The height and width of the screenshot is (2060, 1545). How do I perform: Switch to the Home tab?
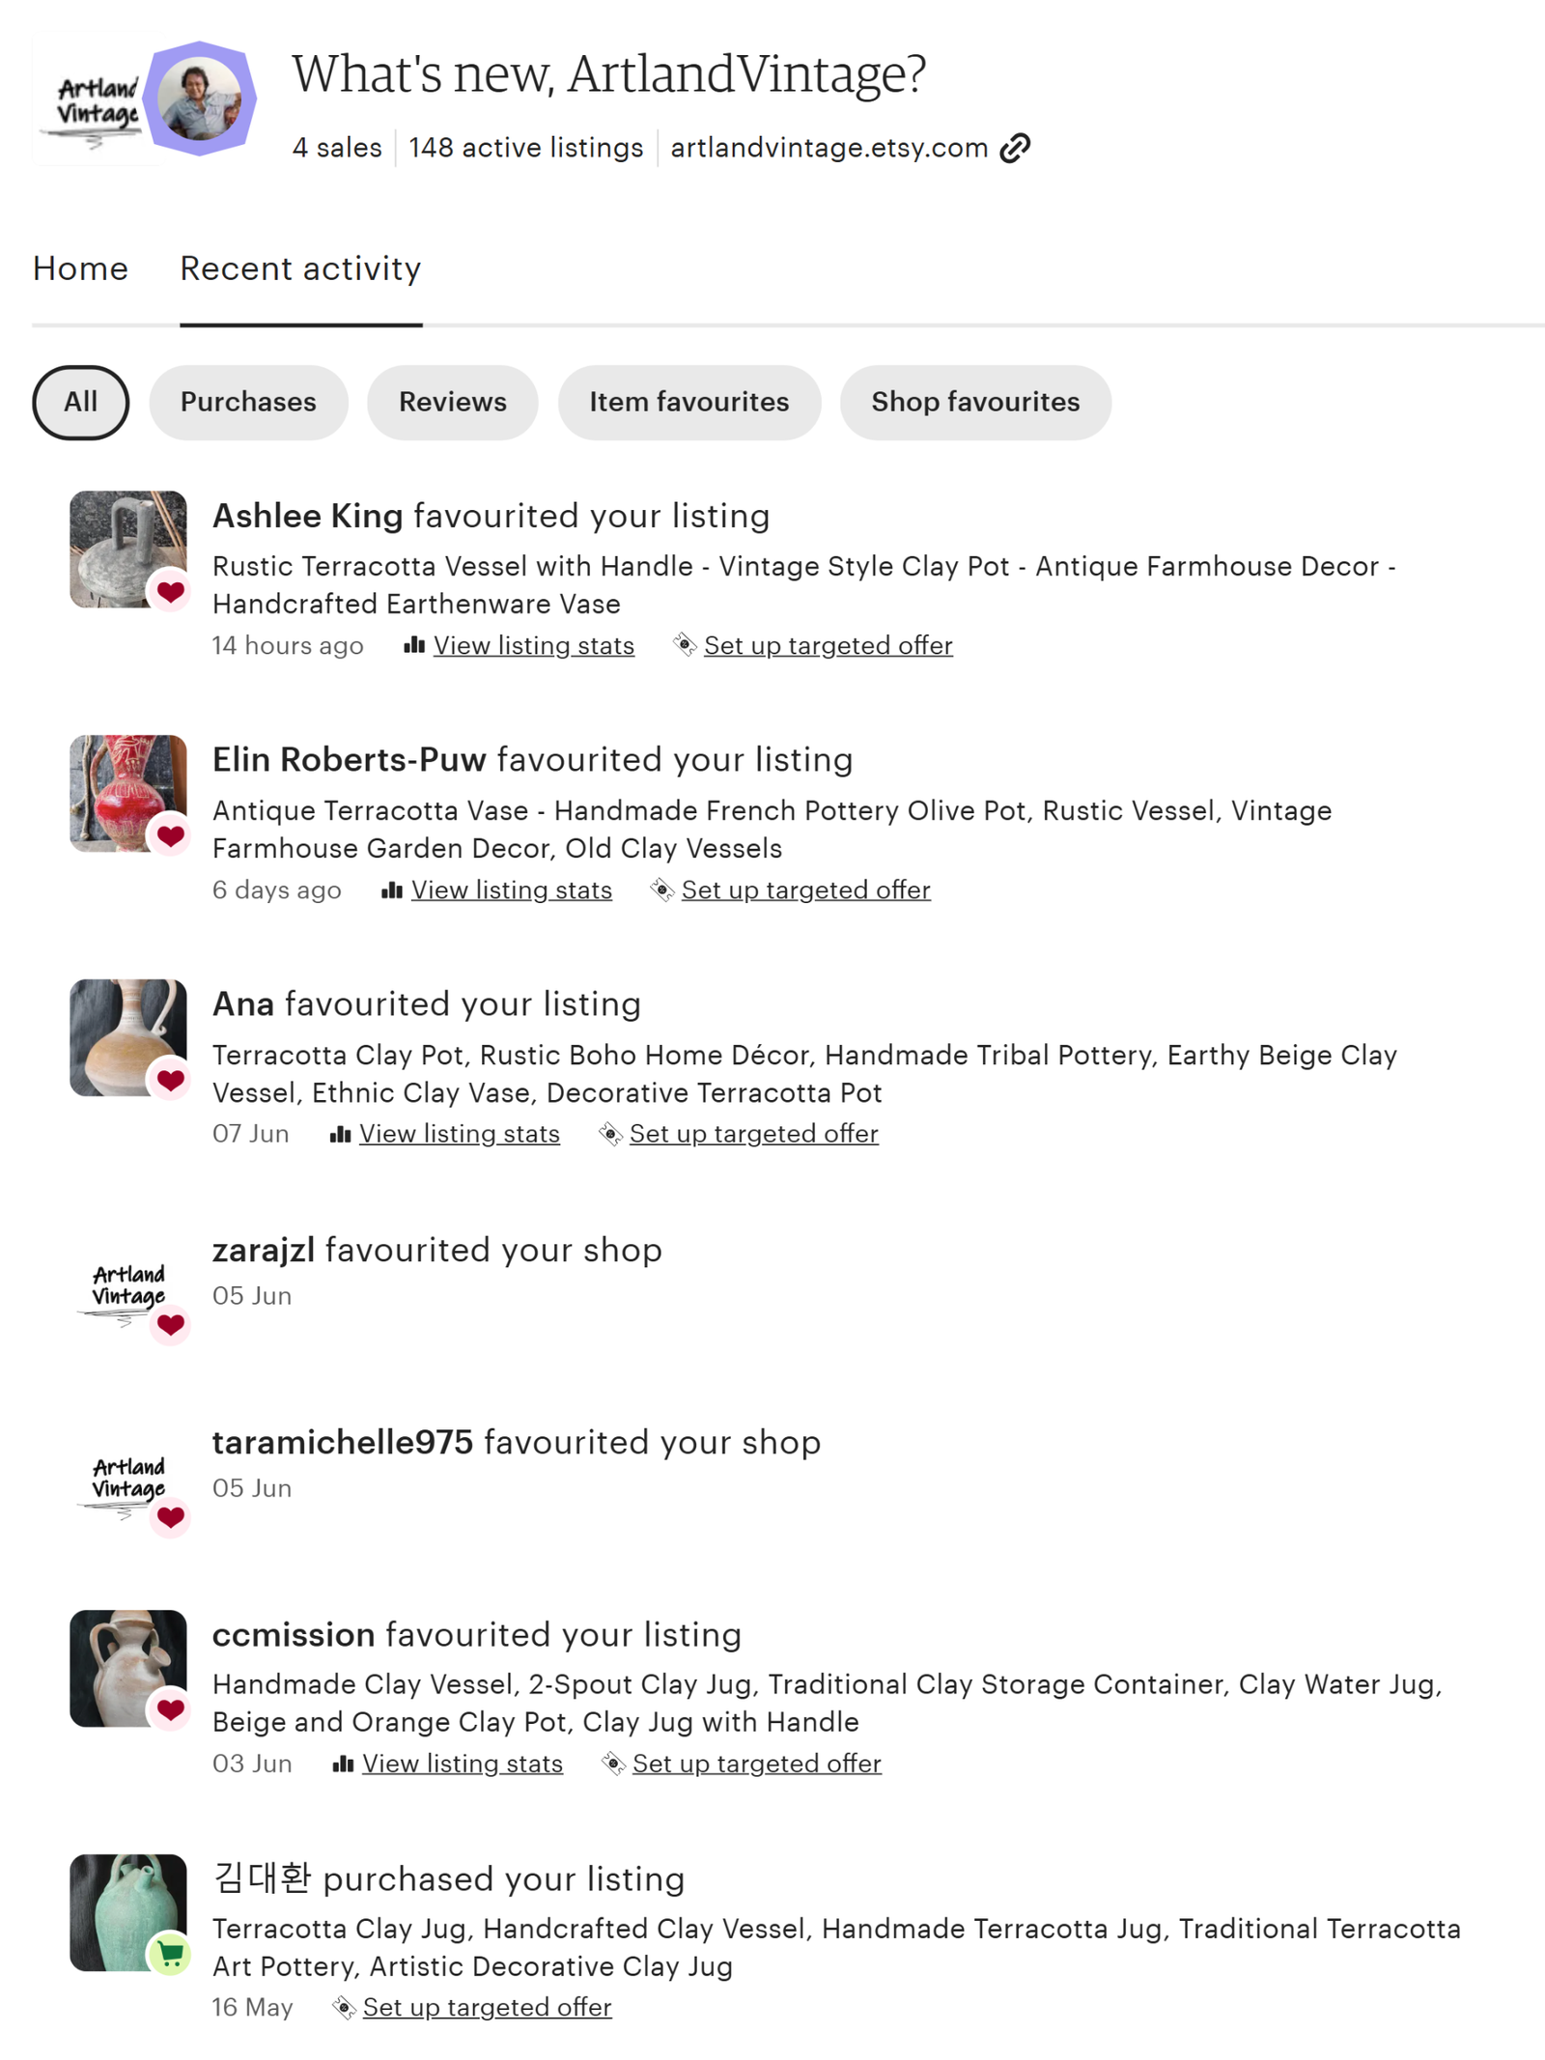[80, 268]
